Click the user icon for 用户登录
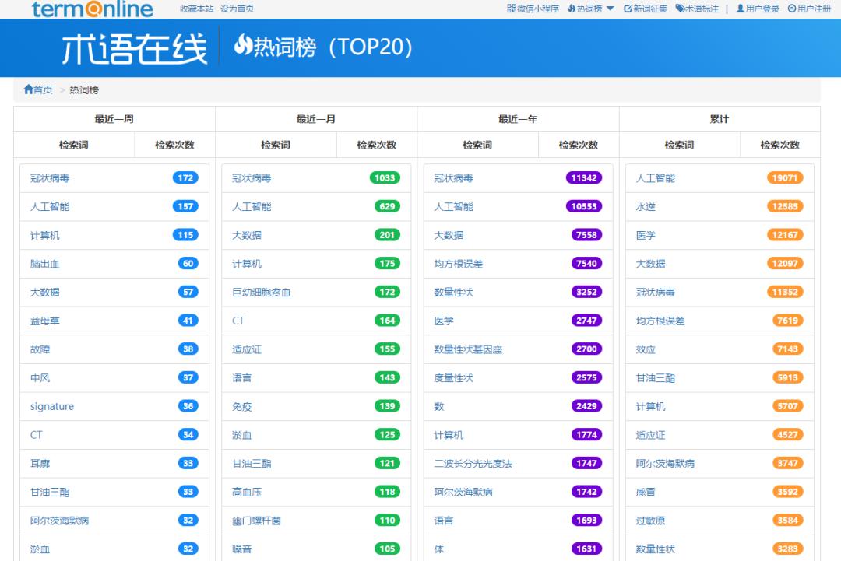This screenshot has width=841, height=561. [740, 9]
